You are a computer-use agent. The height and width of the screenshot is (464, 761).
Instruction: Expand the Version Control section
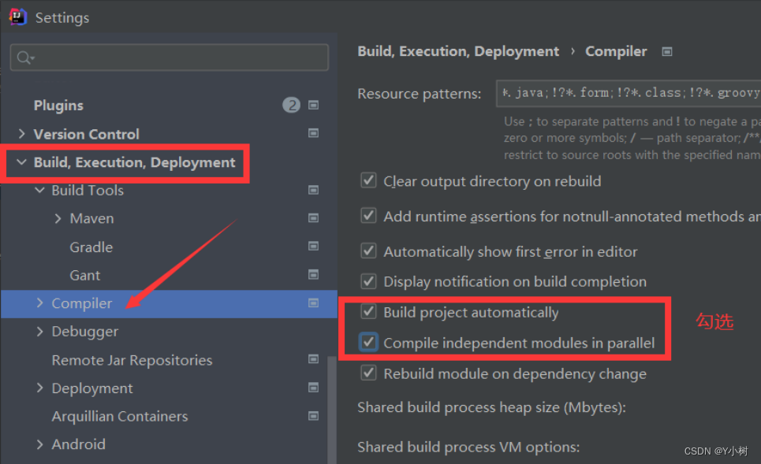click(21, 133)
